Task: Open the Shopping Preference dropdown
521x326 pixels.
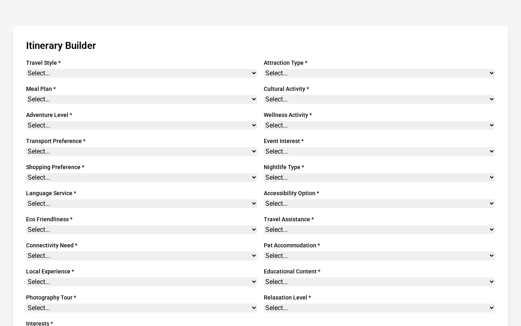Action: click(141, 178)
